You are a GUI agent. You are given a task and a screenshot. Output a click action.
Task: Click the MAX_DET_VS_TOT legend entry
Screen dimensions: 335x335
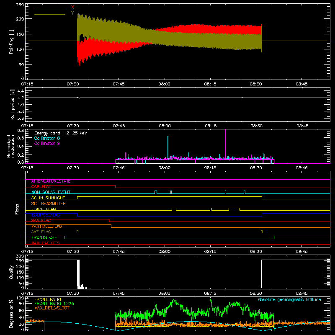52,308
